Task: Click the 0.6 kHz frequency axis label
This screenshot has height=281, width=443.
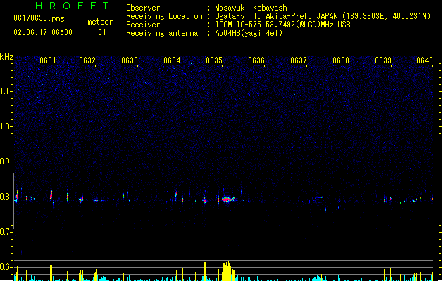Action: pyautogui.click(x=6, y=267)
